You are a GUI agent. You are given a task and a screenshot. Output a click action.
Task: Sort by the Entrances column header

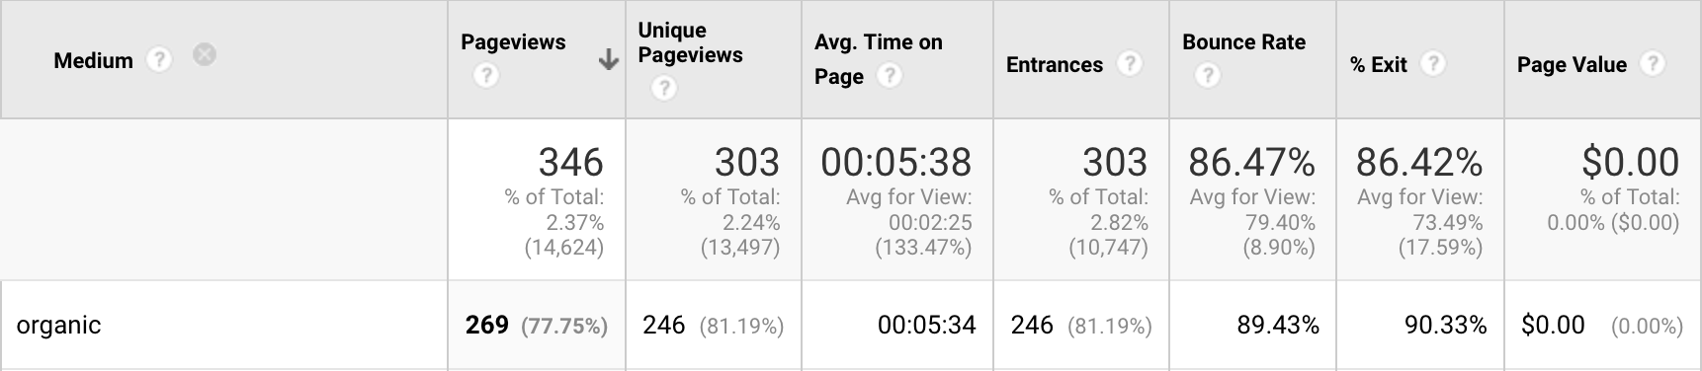click(1054, 65)
